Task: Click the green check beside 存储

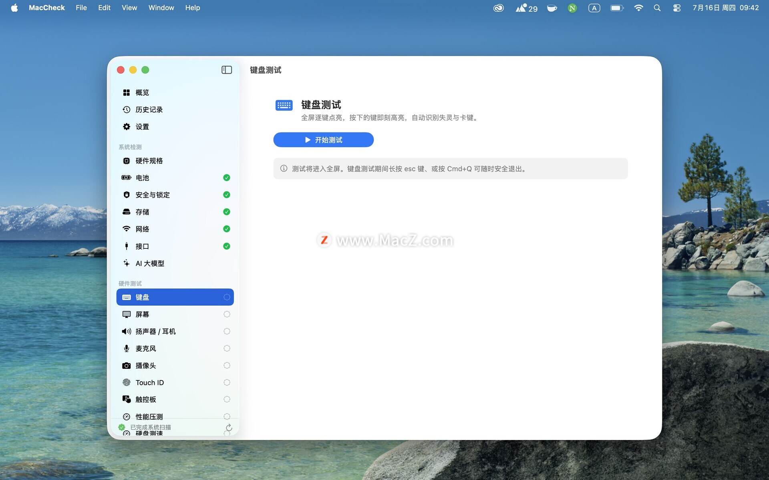Action: [x=227, y=212]
